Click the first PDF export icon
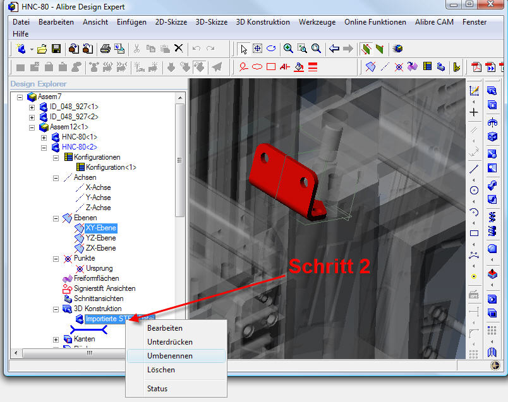 [x=476, y=67]
